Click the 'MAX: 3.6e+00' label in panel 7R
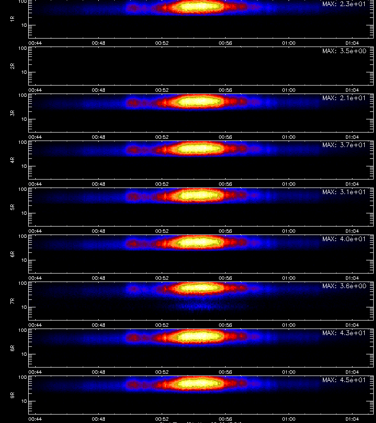The width and height of the screenshot is (376, 423). 344,286
